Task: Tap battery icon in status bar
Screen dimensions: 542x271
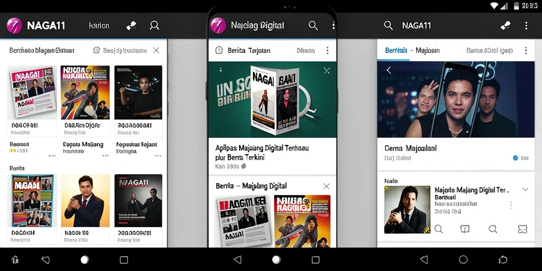Action: pos(517,5)
